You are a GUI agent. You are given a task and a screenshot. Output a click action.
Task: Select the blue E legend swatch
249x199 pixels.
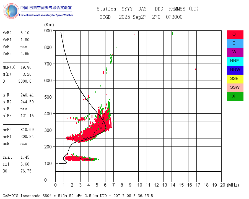click(x=235, y=44)
